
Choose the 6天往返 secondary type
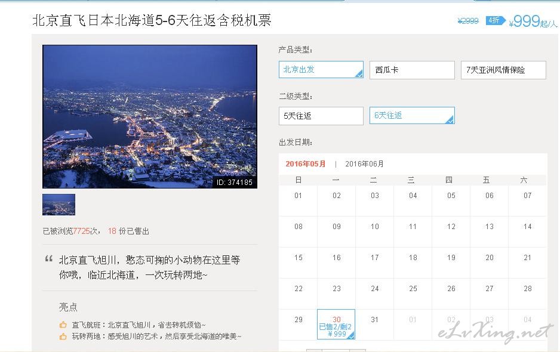[412, 116]
